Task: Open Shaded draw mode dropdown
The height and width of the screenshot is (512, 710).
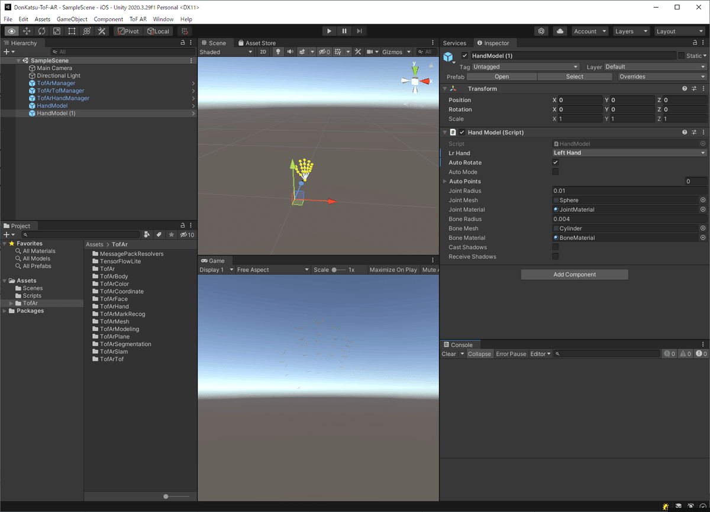Action: pyautogui.click(x=227, y=52)
